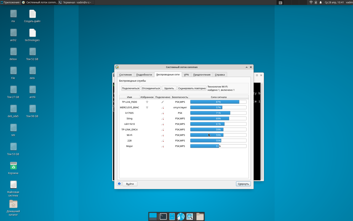Image resolution: width=353 pixels, height=221 pixels.
Task: Click the 87% signal bar for TP-Link_F6D0
Action: pyautogui.click(x=218, y=102)
